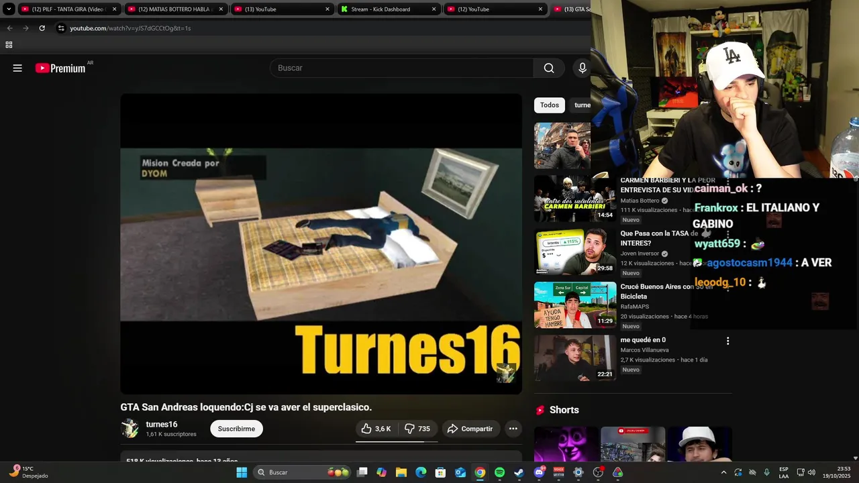The height and width of the screenshot is (483, 859).
Task: Open Spotify from the taskbar
Action: 499,472
